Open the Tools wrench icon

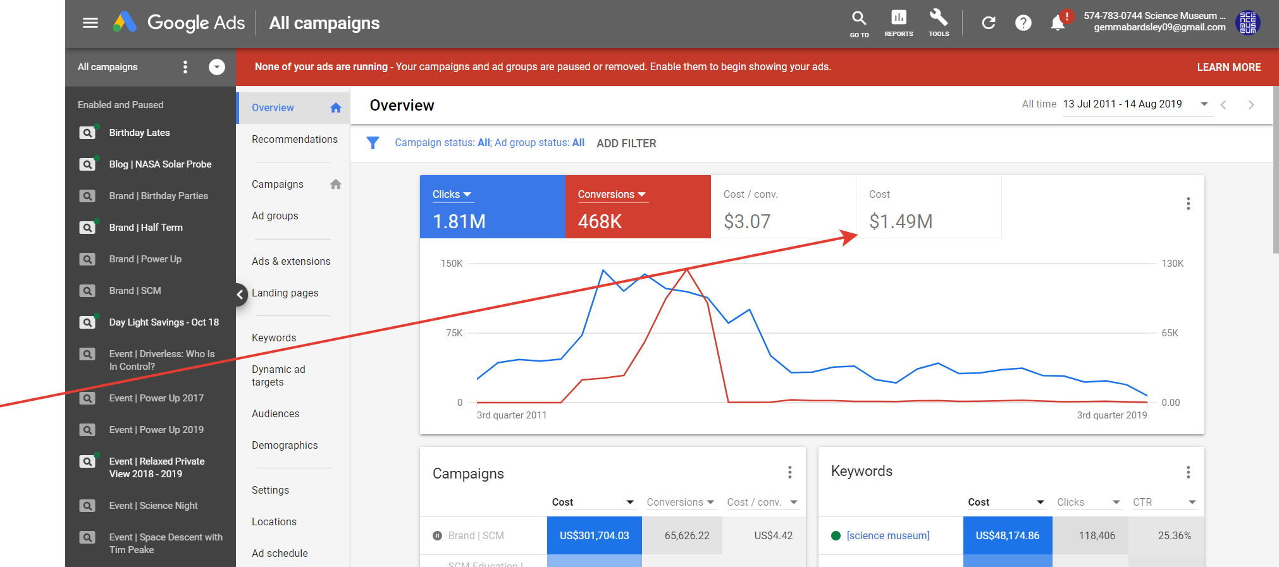tap(939, 23)
